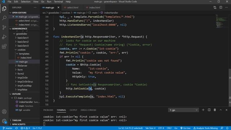Collapse the Outline section
The width and height of the screenshot is (231, 130).
tap(25, 94)
